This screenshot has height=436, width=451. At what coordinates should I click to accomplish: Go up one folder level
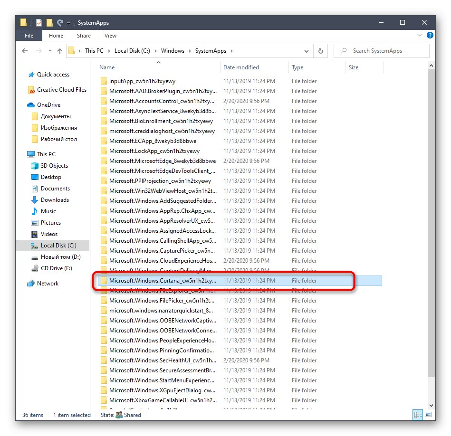(x=60, y=51)
